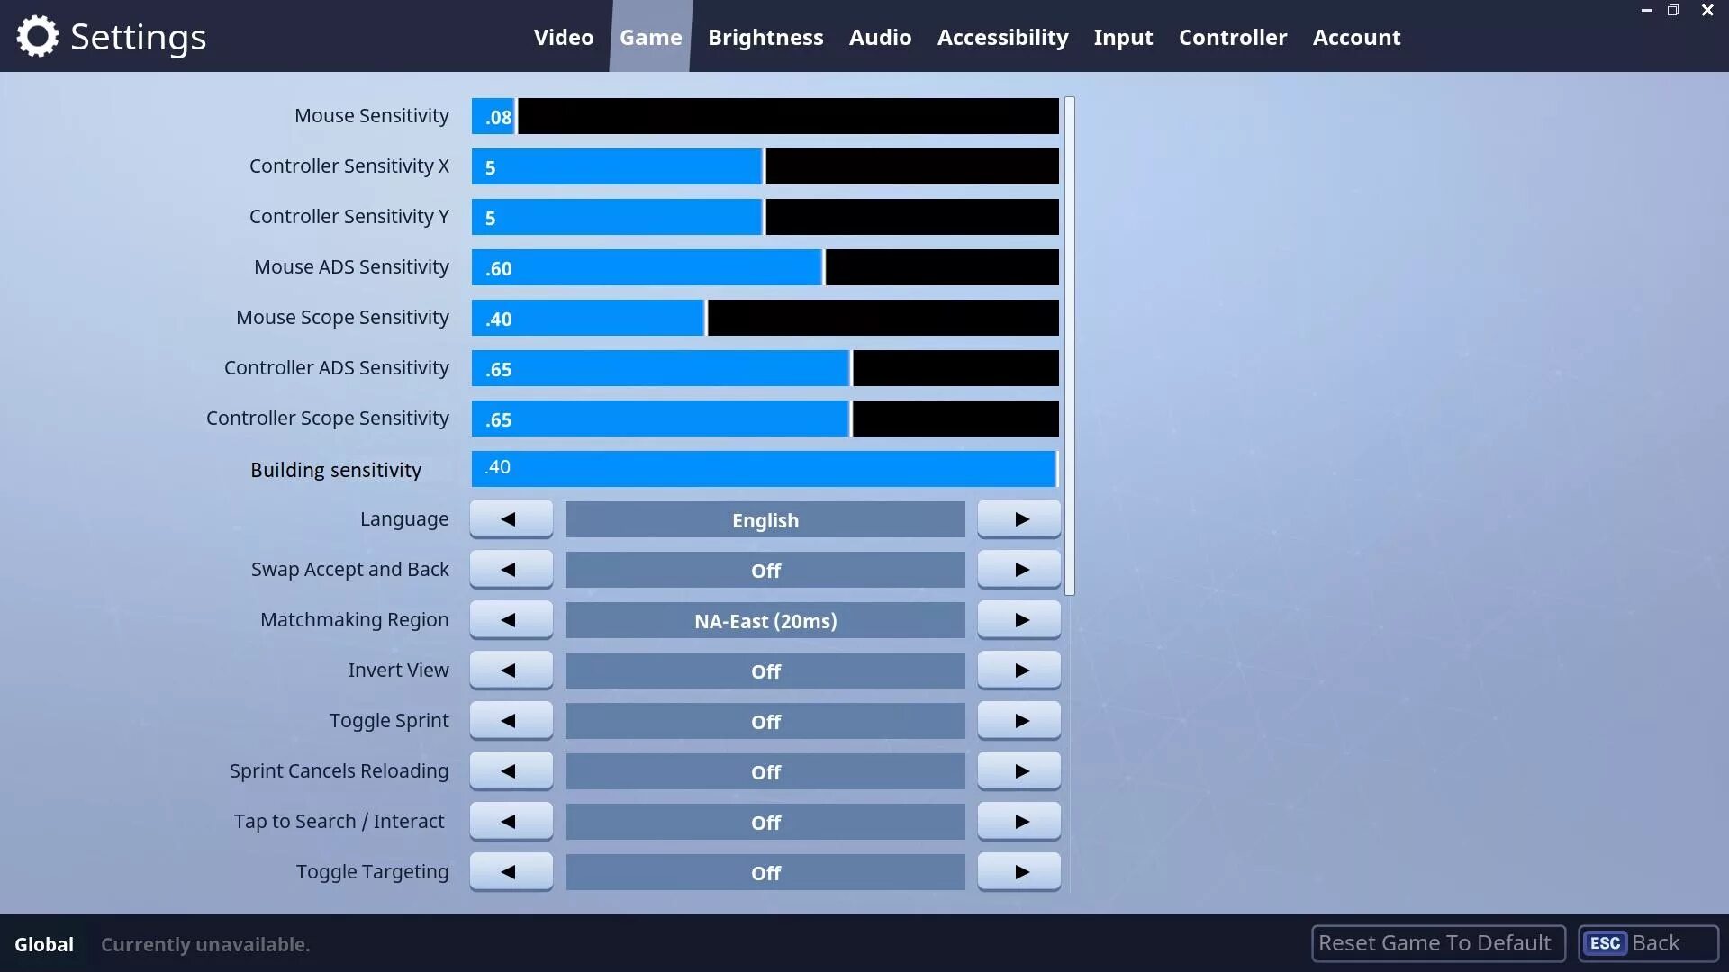This screenshot has height=972, width=1729.
Task: Click left arrow icon for Matchmaking Region
Action: click(x=511, y=619)
